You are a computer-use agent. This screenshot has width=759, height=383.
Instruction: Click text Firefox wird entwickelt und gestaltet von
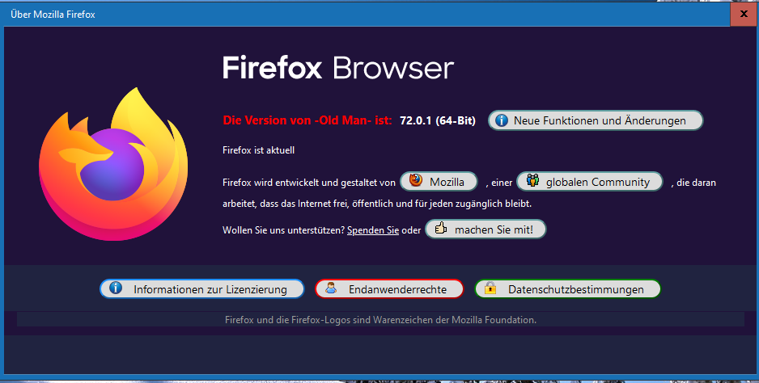(x=309, y=183)
